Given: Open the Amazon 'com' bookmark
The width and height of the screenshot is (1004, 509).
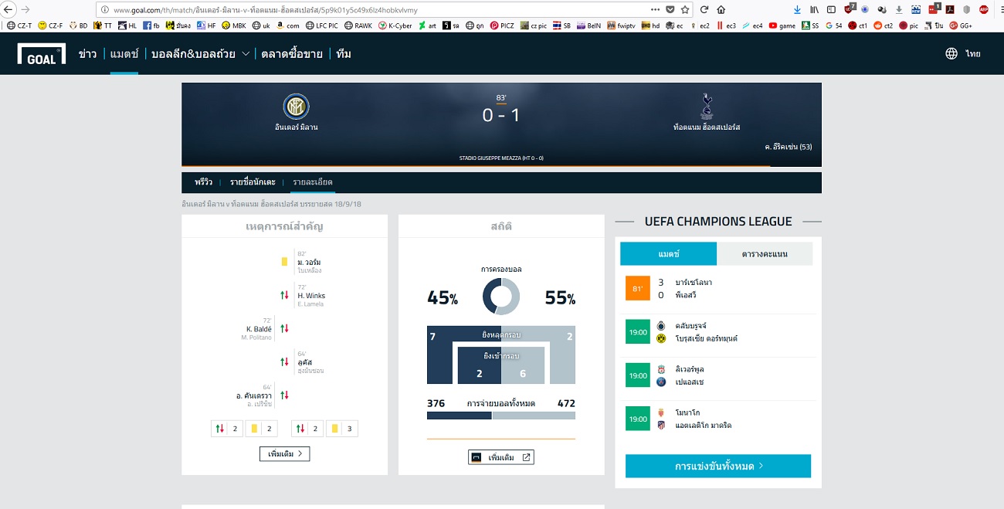Looking at the screenshot, I should tap(287, 25).
